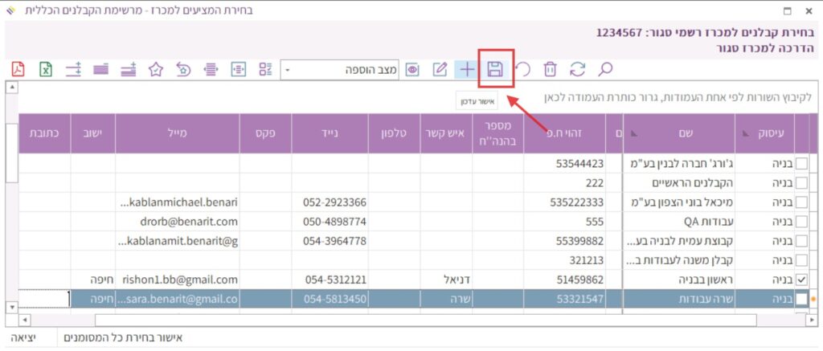
Task: Click the star favorites icon
Action: click(156, 69)
